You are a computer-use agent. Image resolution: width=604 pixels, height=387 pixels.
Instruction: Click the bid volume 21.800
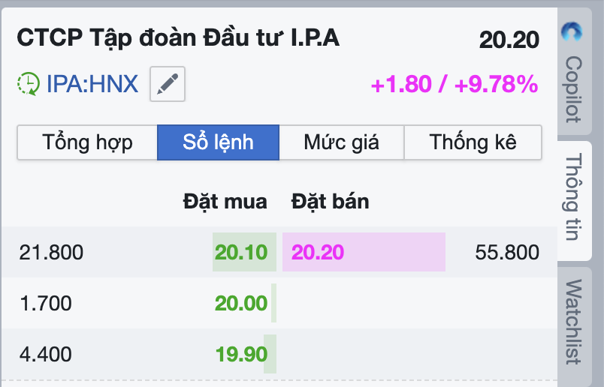point(51,252)
